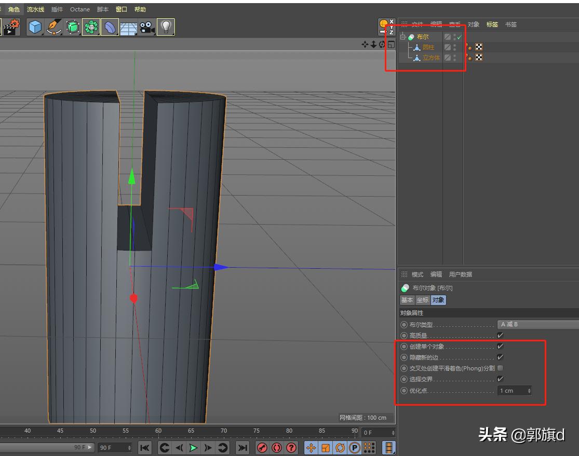This screenshot has height=456, width=579.
Task: Toggle the animation dot beside 布尔类型
Action: point(404,325)
